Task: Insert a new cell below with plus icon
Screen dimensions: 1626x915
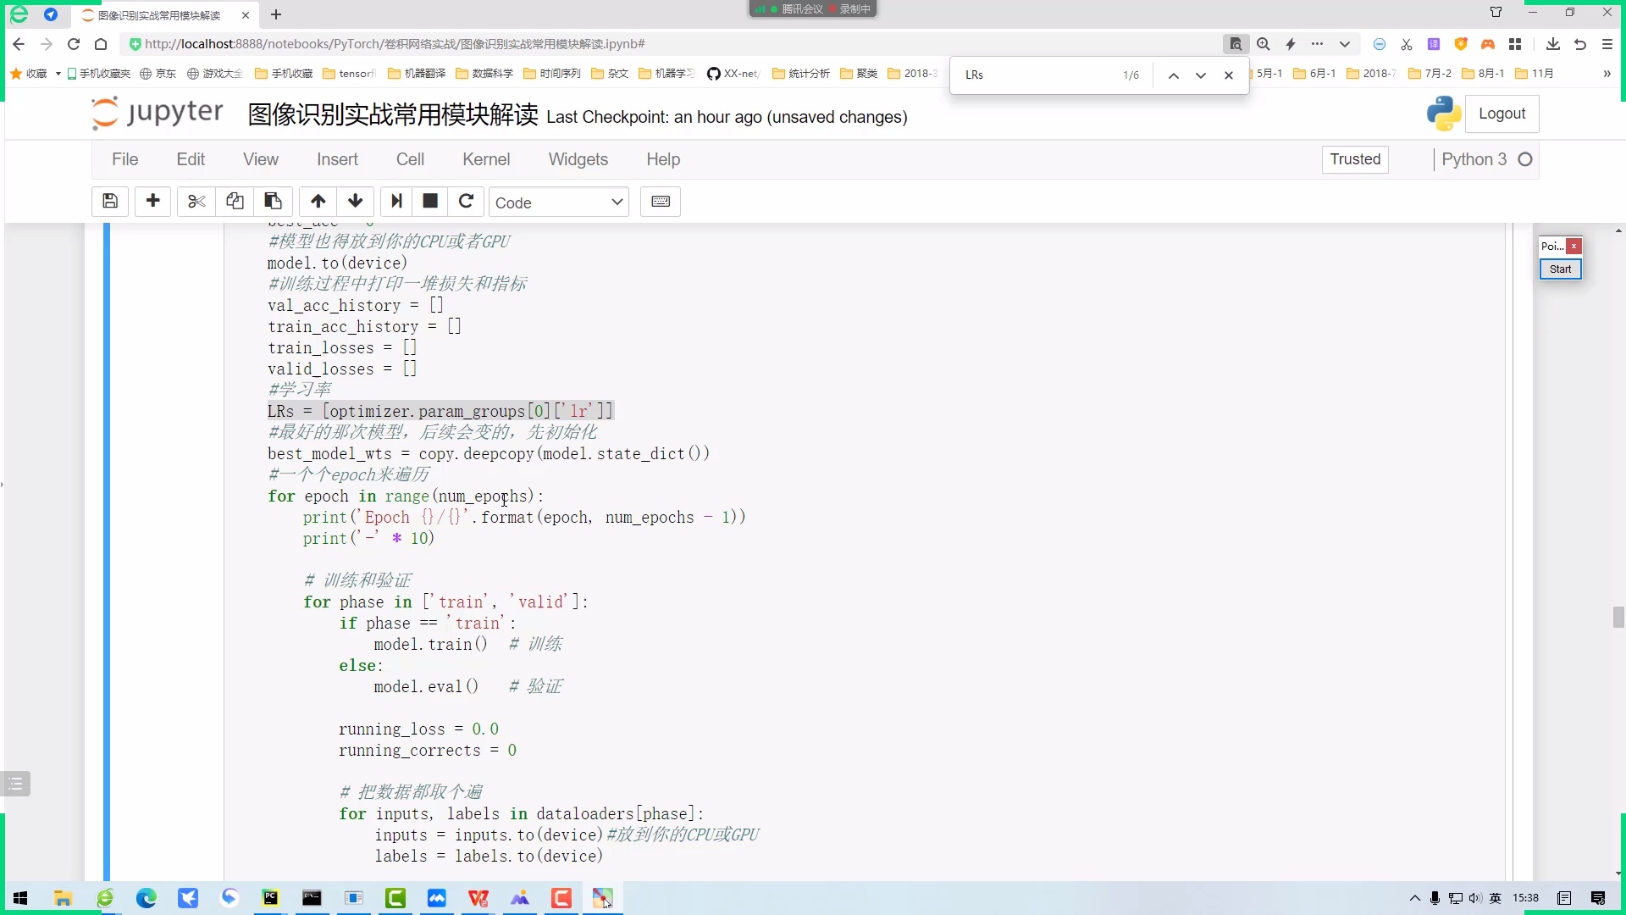Action: pyautogui.click(x=153, y=202)
